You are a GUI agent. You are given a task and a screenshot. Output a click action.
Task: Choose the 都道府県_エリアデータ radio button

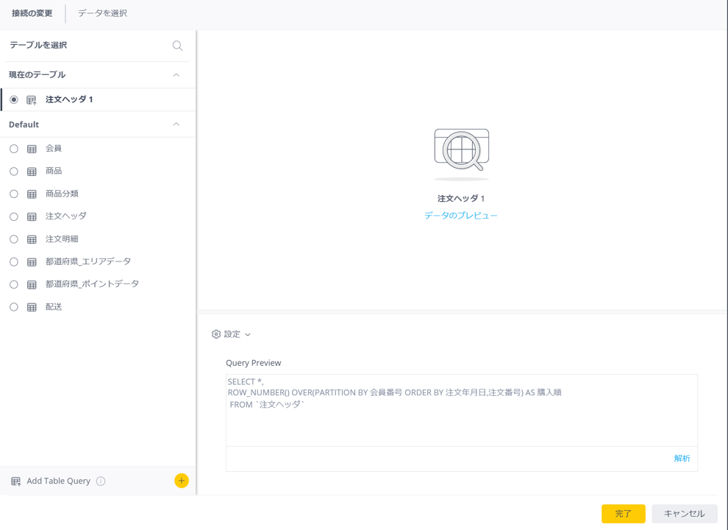coord(14,262)
